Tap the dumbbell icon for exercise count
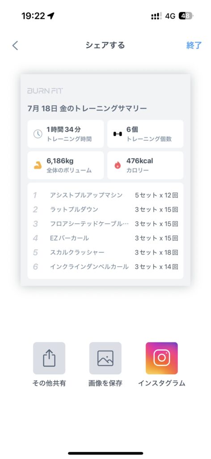The image size is (211, 459). (x=118, y=134)
